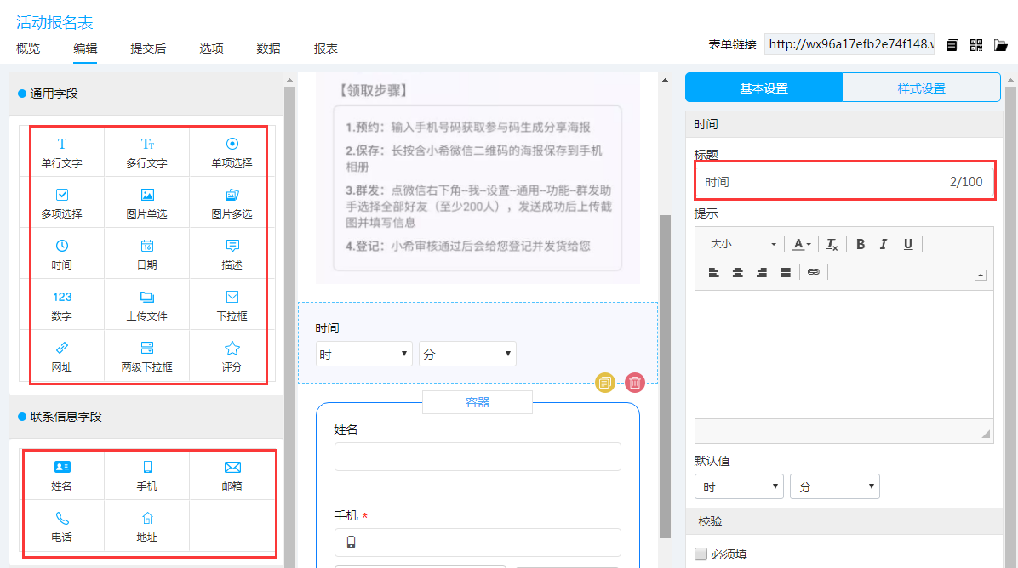The image size is (1018, 568).
Task: Open the 报表 tab
Action: point(325,48)
